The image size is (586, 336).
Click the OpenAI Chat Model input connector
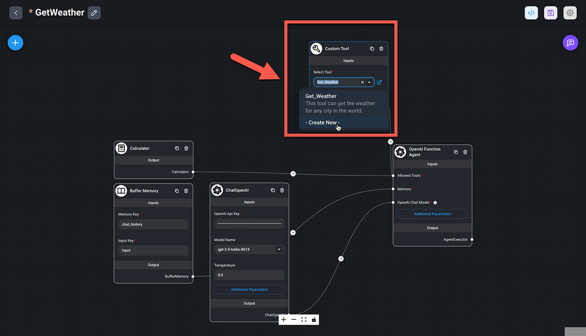click(393, 202)
